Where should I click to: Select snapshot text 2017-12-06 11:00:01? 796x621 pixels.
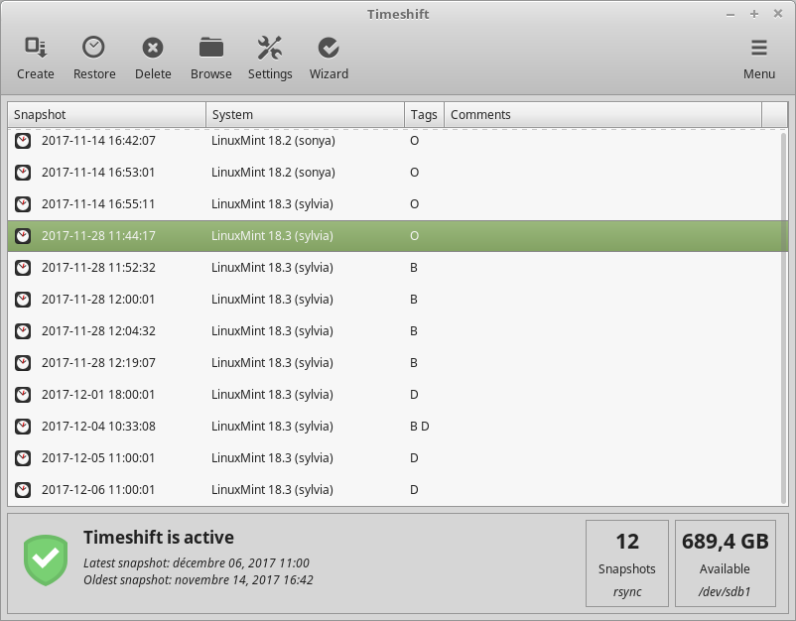pyautogui.click(x=98, y=490)
